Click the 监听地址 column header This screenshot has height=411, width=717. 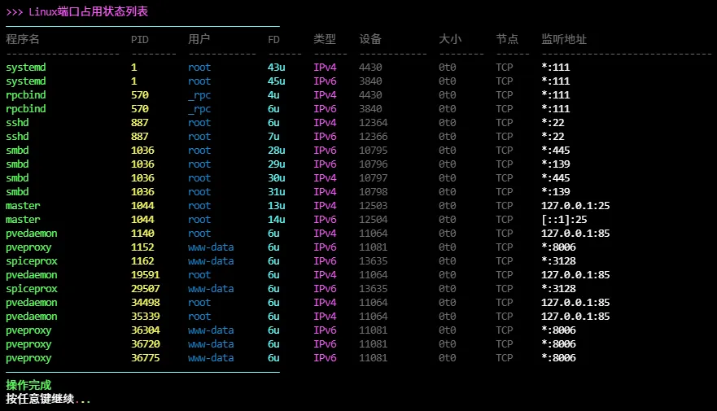tap(564, 39)
